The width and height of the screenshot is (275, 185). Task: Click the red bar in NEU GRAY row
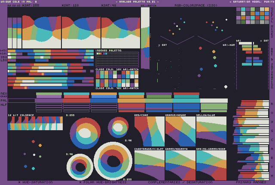[x=186, y=94]
